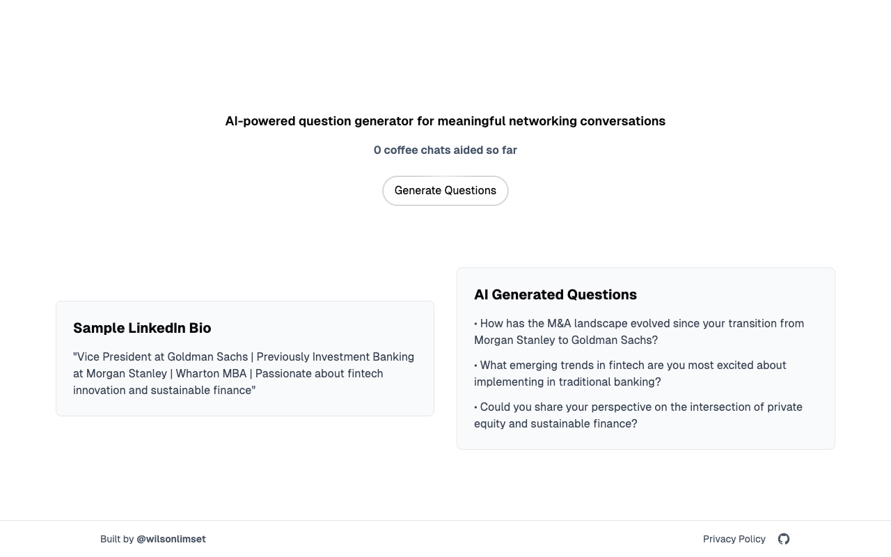
Task: Click the coffee chats aided counter
Action: (x=445, y=150)
